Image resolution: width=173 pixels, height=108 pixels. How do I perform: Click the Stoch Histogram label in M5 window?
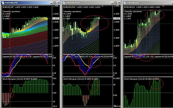pyautogui.click(x=20, y=79)
